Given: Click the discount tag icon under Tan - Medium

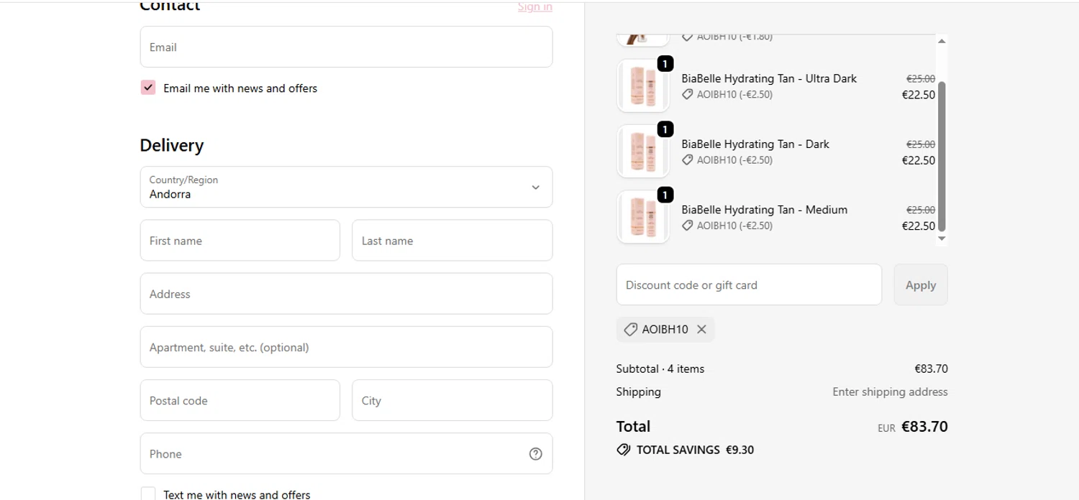Looking at the screenshot, I should tap(688, 226).
